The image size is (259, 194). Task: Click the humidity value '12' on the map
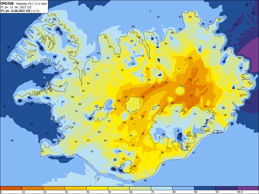pyautogui.click(x=191, y=95)
